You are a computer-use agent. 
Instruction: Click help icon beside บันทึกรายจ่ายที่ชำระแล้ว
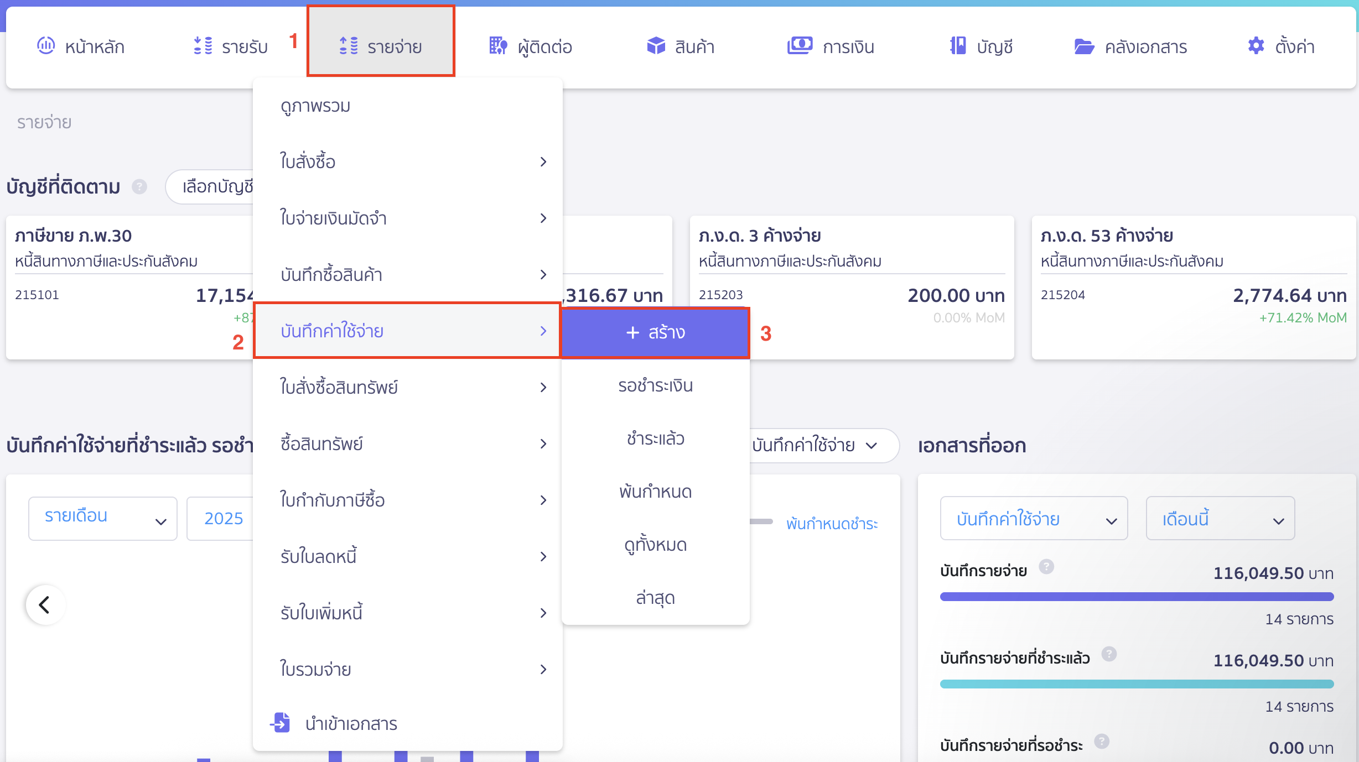pyautogui.click(x=1109, y=654)
